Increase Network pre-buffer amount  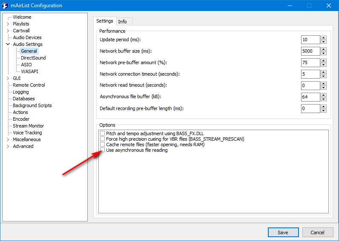point(324,60)
